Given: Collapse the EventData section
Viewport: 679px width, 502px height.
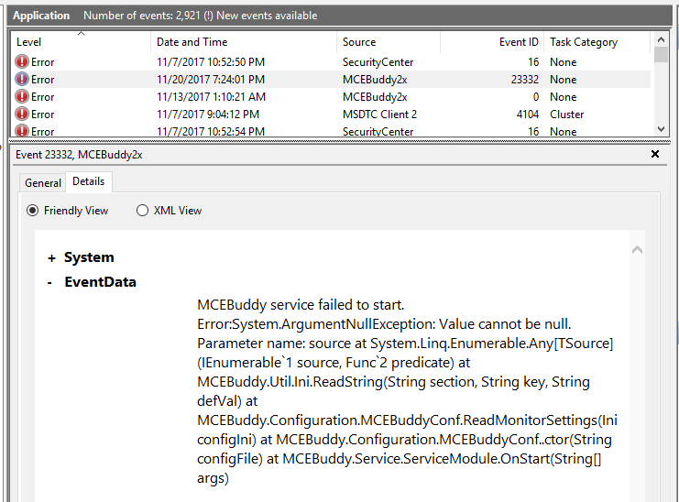Looking at the screenshot, I should [x=49, y=282].
